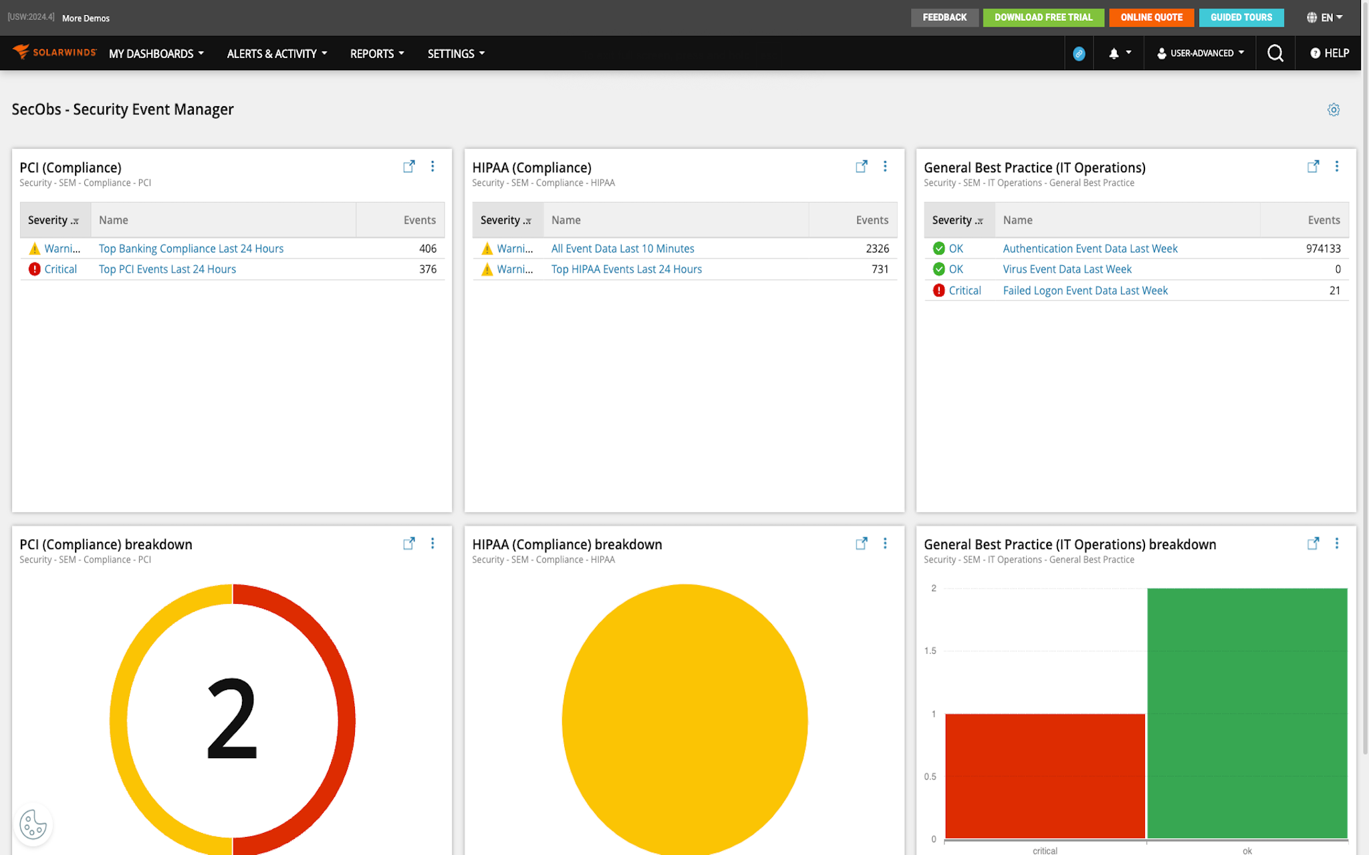Click the DOWNLOAD FREE TRIAL button
The height and width of the screenshot is (855, 1369).
point(1043,17)
